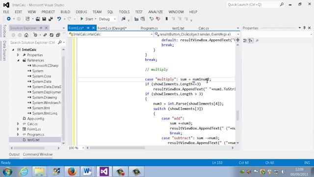The height and width of the screenshot is (177, 314).
Task: Open the editor zoom 100 % dropdown
Action: tap(83, 148)
